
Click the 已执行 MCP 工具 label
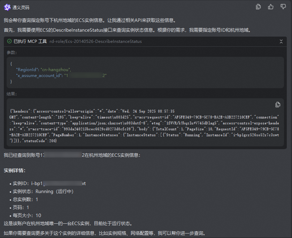tap(30, 41)
